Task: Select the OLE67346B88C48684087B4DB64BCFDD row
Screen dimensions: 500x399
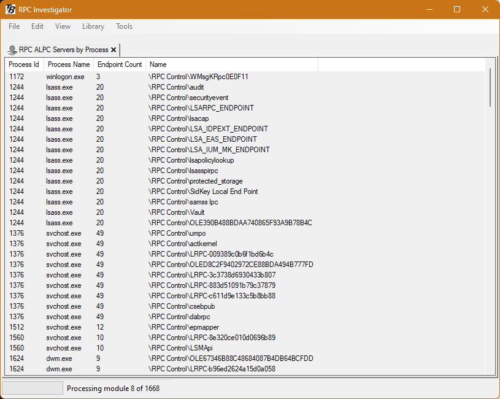Action: point(245,358)
